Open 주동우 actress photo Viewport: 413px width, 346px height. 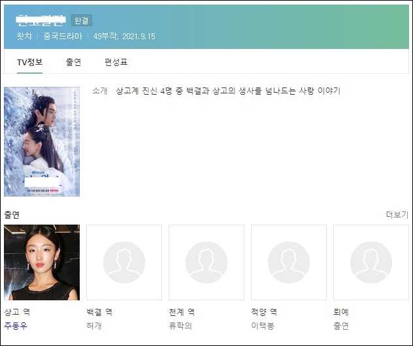click(x=42, y=262)
